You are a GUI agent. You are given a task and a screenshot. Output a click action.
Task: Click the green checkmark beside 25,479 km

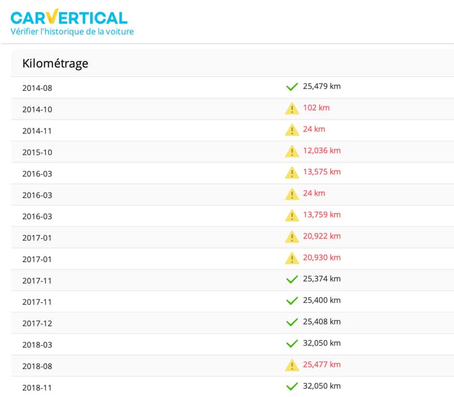tap(292, 87)
